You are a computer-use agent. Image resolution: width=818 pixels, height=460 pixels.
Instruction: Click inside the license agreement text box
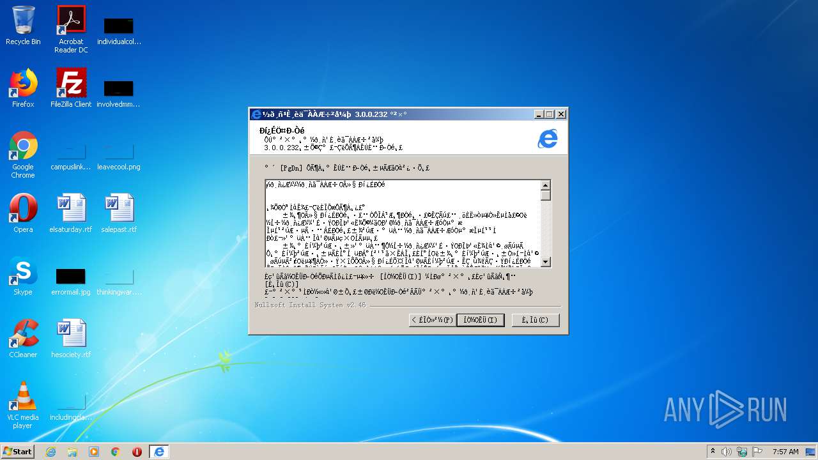[x=403, y=224]
